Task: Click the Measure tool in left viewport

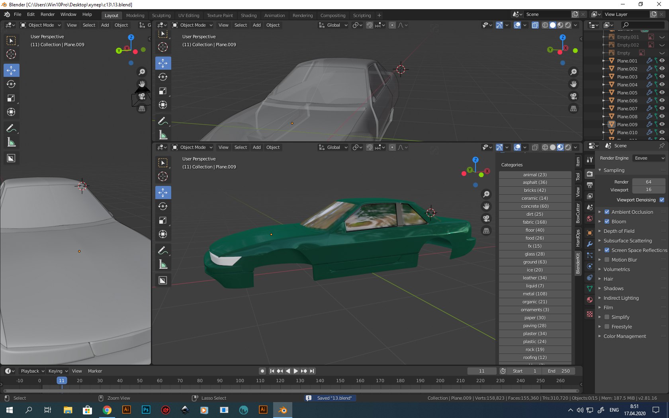Action: (x=11, y=142)
